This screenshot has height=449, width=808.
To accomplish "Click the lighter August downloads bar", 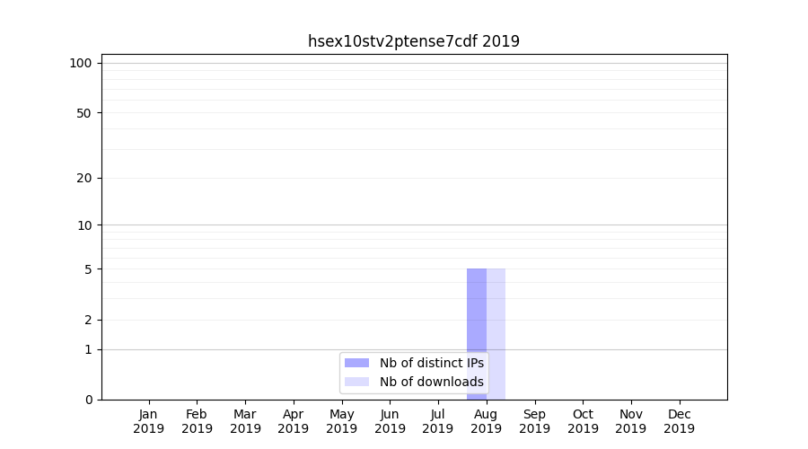I will click(x=496, y=332).
